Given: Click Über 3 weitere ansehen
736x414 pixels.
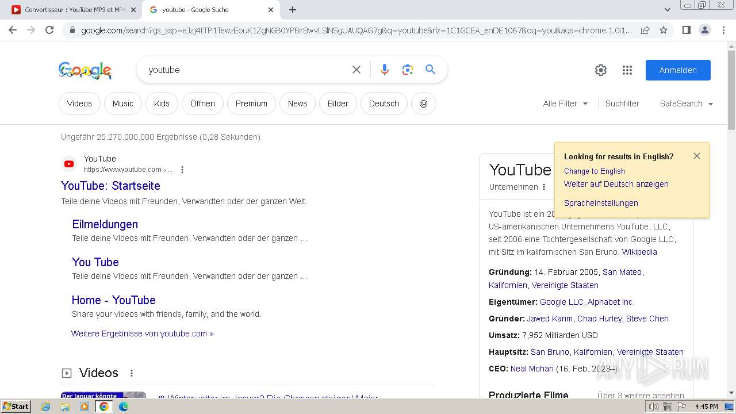Looking at the screenshot, I should (x=641, y=396).
